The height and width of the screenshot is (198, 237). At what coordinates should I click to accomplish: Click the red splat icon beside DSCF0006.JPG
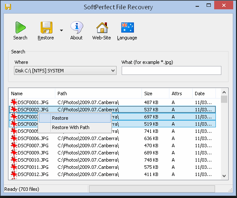[14, 138]
